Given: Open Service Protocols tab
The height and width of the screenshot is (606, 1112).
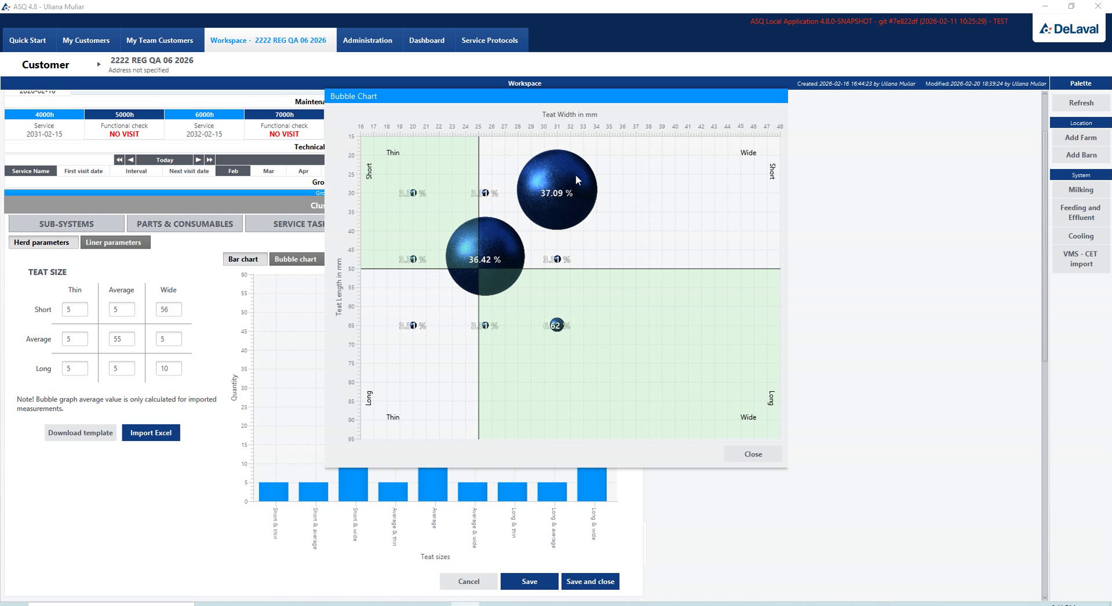Looking at the screenshot, I should (489, 40).
